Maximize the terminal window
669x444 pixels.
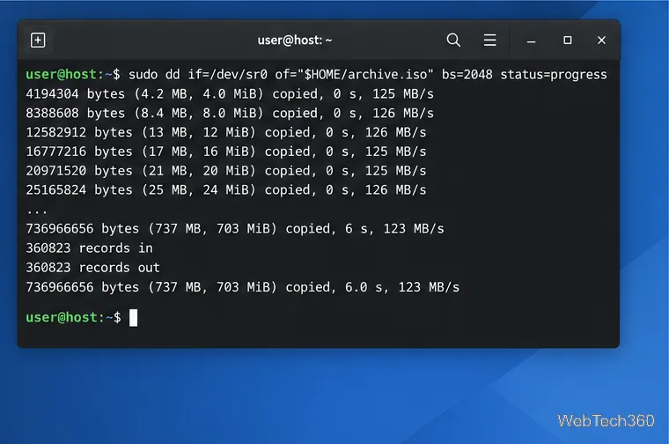568,41
